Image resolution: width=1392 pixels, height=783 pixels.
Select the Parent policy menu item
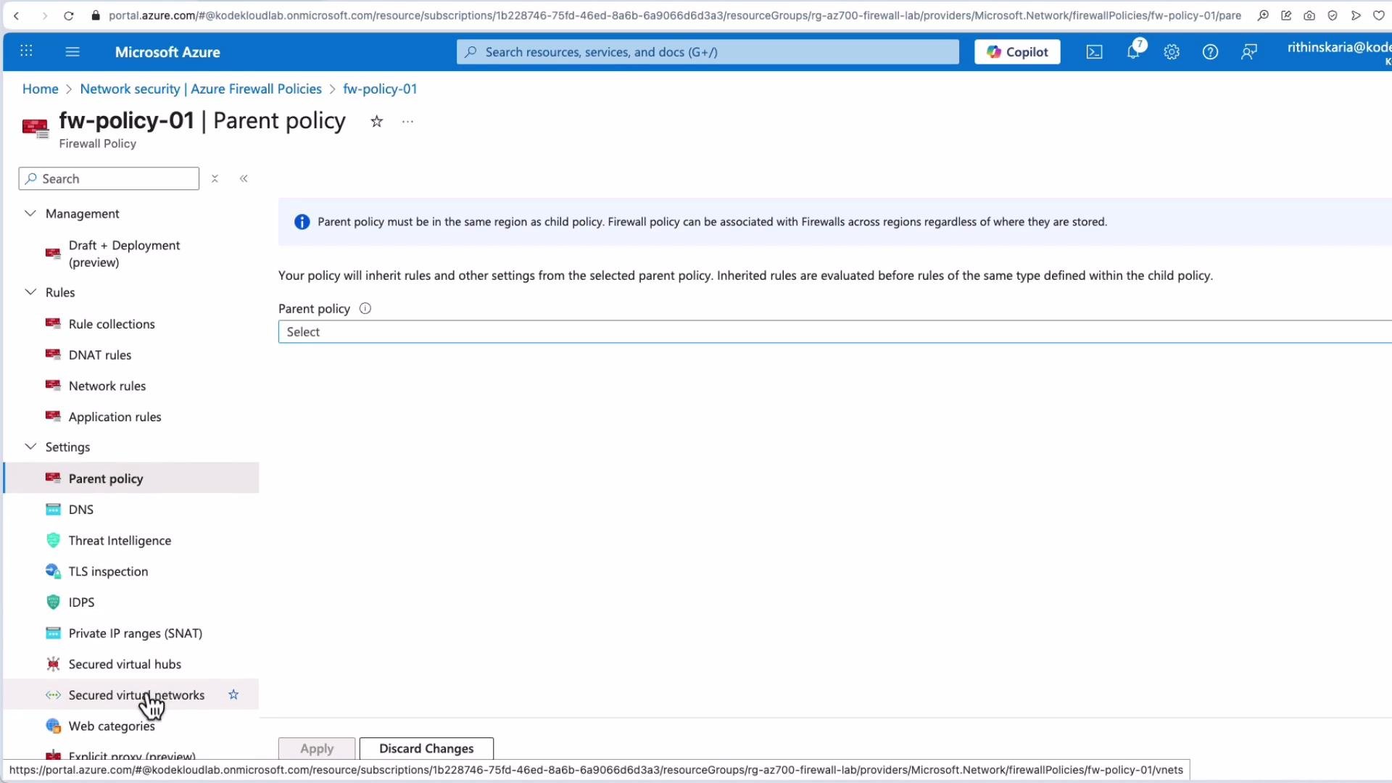[x=132, y=478]
